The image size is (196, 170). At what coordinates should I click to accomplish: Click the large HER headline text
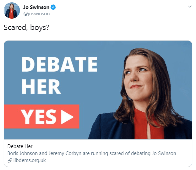[41, 87]
